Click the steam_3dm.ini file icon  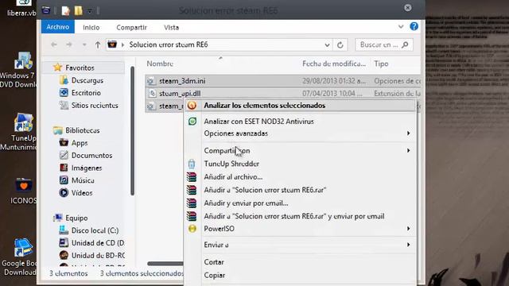point(151,81)
